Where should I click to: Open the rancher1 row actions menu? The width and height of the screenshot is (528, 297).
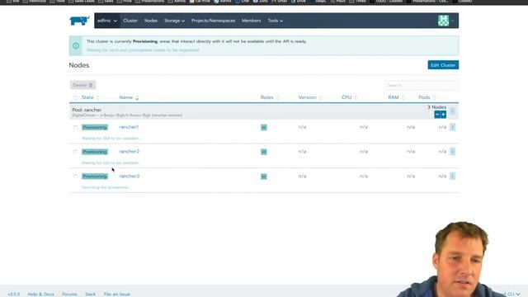tap(453, 127)
